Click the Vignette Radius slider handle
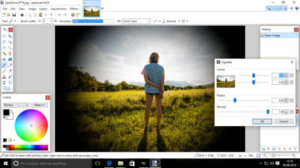Viewport: 300px width, 168px height. tap(235, 100)
